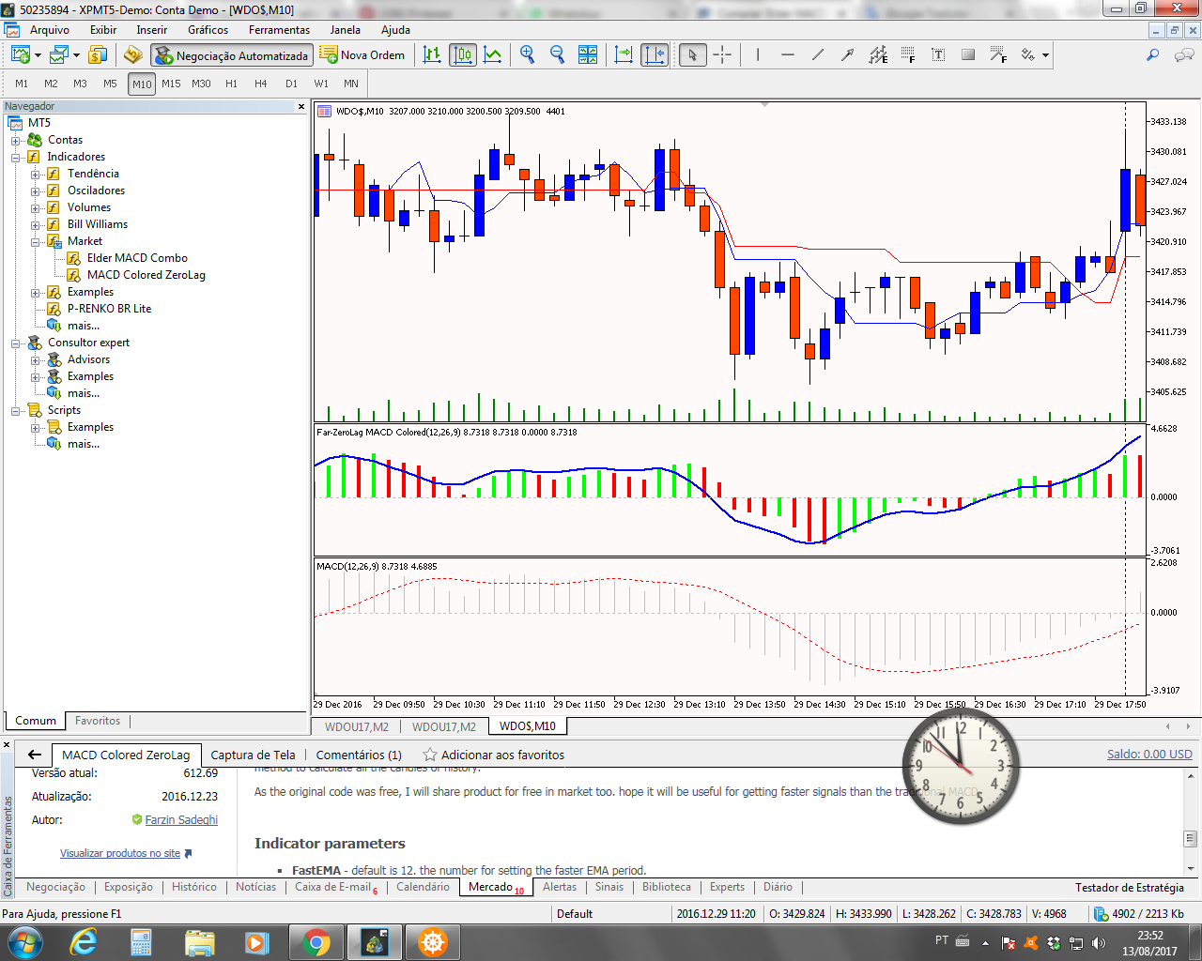1202x961 pixels.
Task: Click the Saldo: 0.00 USD link
Action: 1149,755
